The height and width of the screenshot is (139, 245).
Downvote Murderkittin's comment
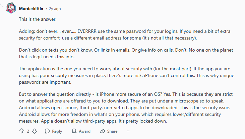[34, 131]
